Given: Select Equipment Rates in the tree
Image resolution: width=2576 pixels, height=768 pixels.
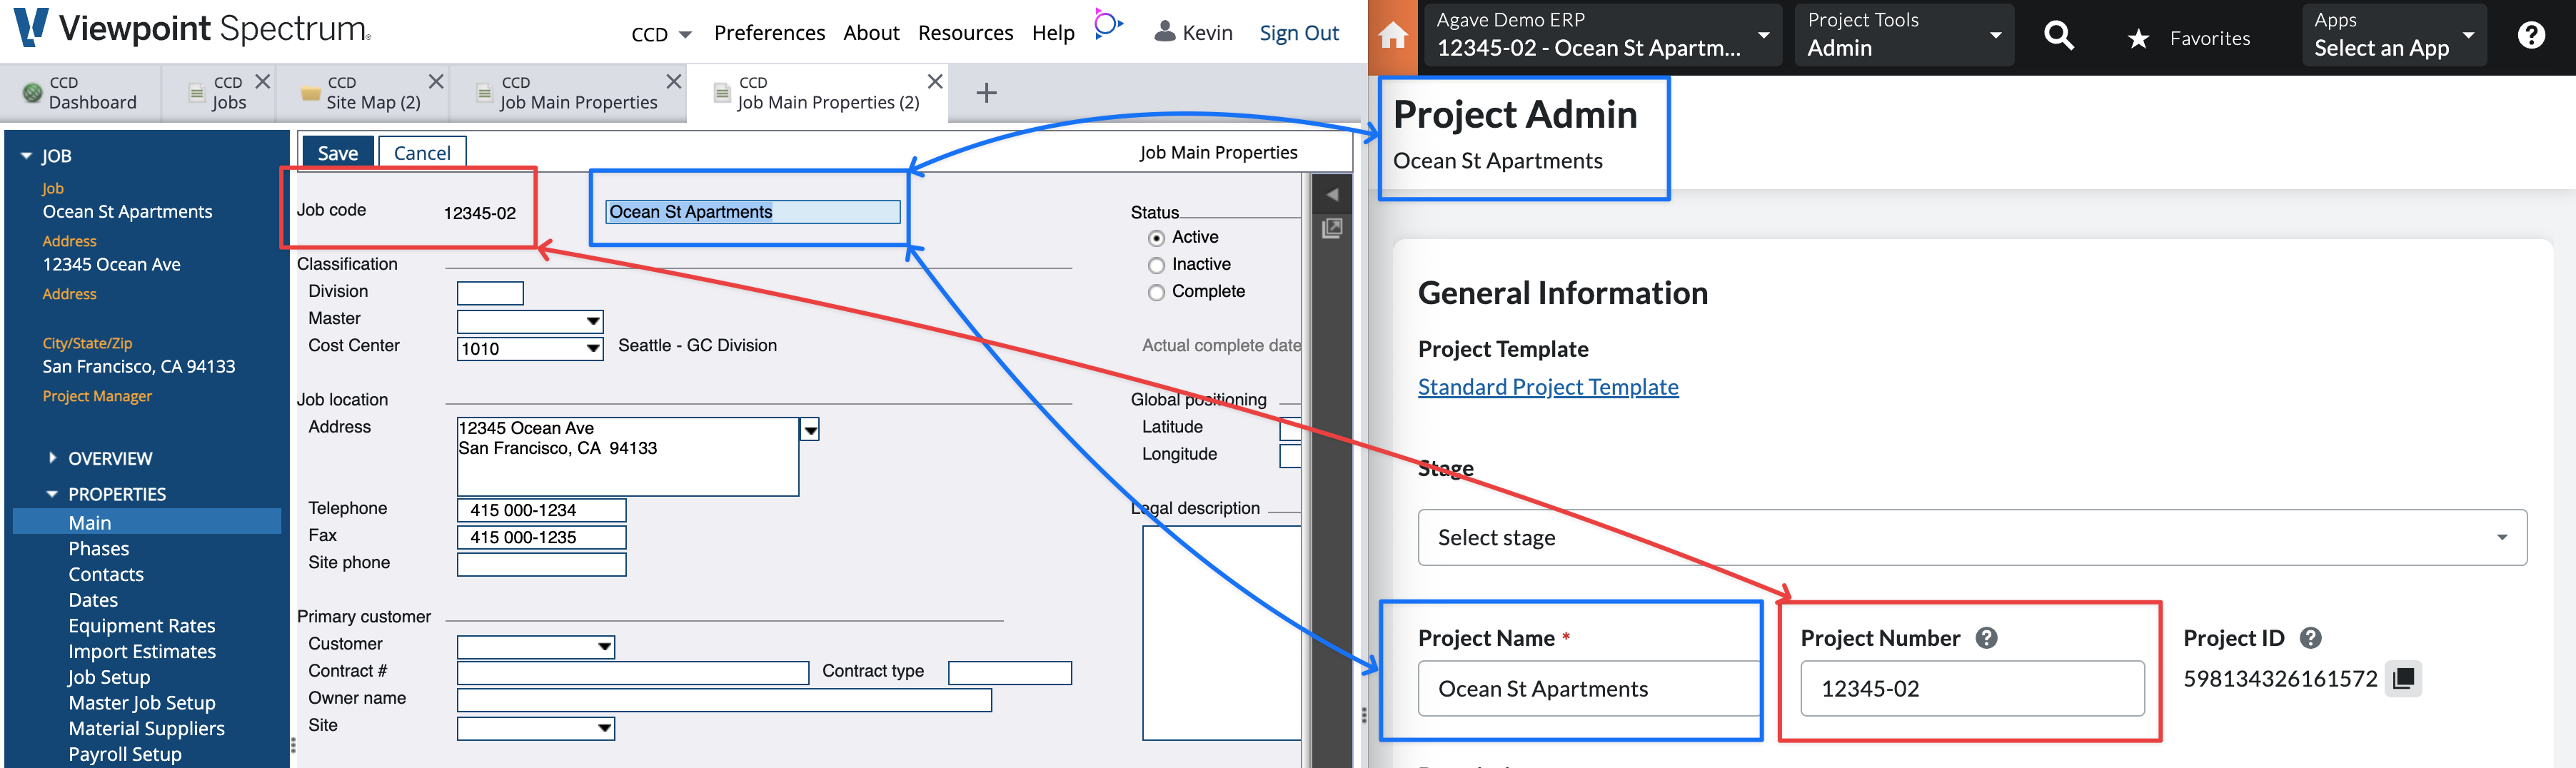Looking at the screenshot, I should (142, 625).
